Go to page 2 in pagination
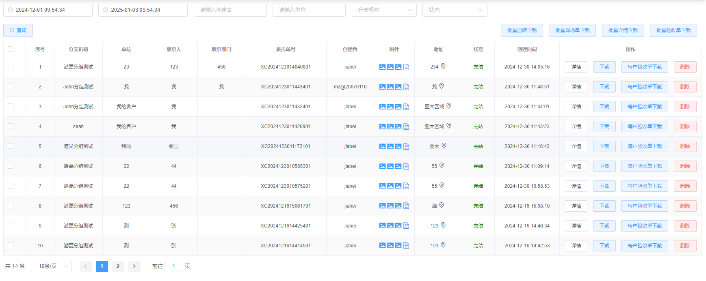 tap(118, 266)
